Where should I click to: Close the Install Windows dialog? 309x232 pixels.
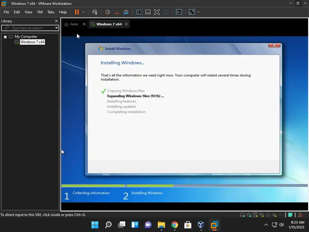pyautogui.click(x=274, y=45)
